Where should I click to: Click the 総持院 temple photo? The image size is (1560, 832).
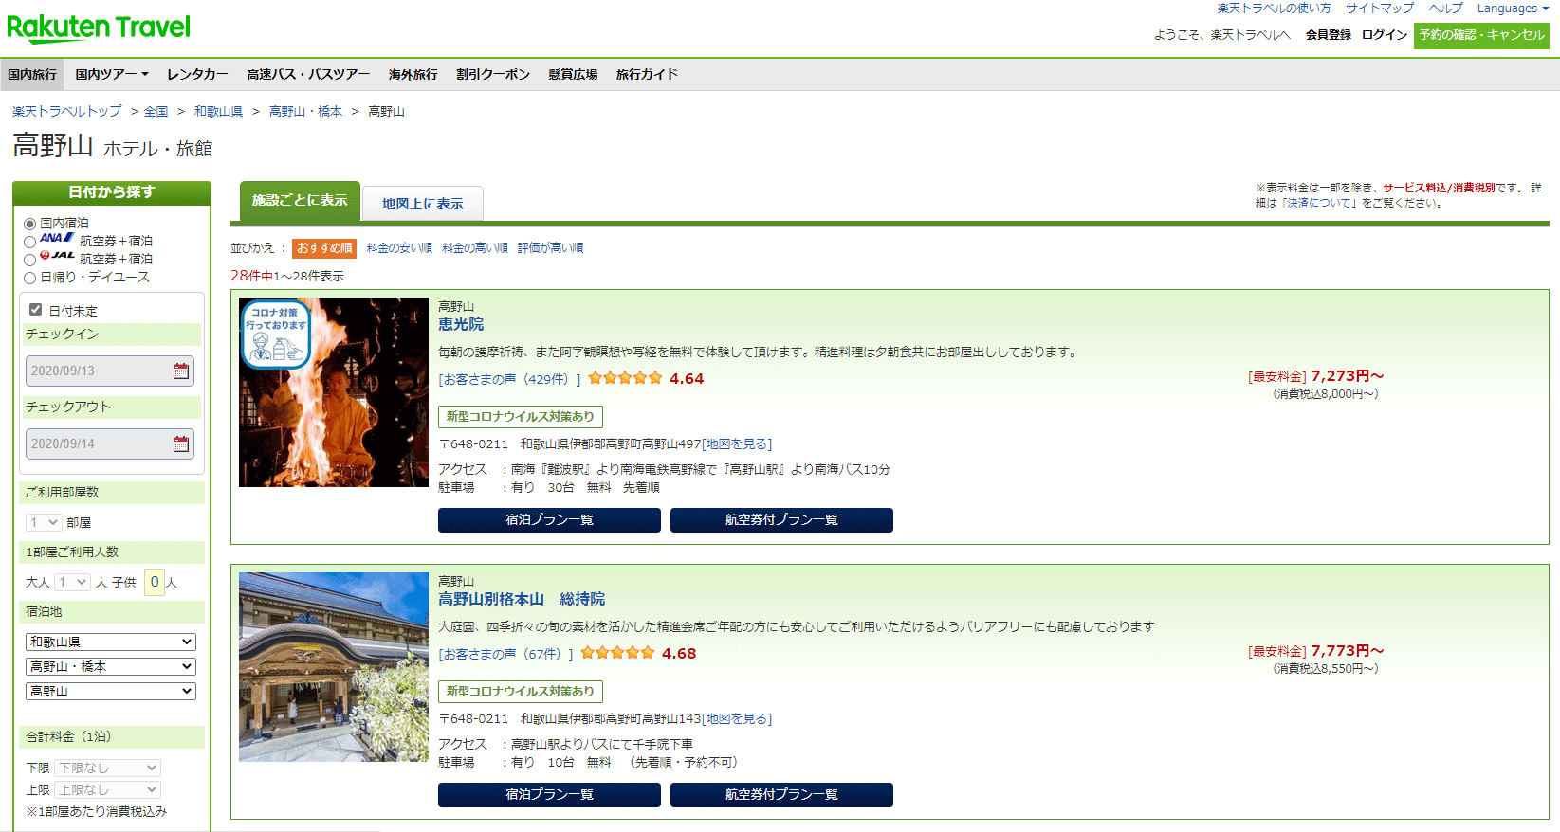(334, 667)
